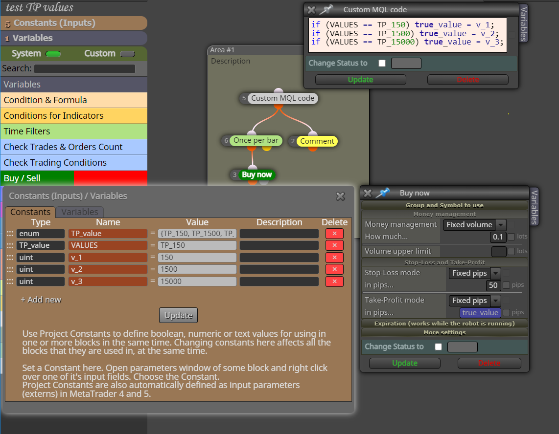559x434 pixels.
Task: Delete the VALUES constant row
Action: click(334, 245)
